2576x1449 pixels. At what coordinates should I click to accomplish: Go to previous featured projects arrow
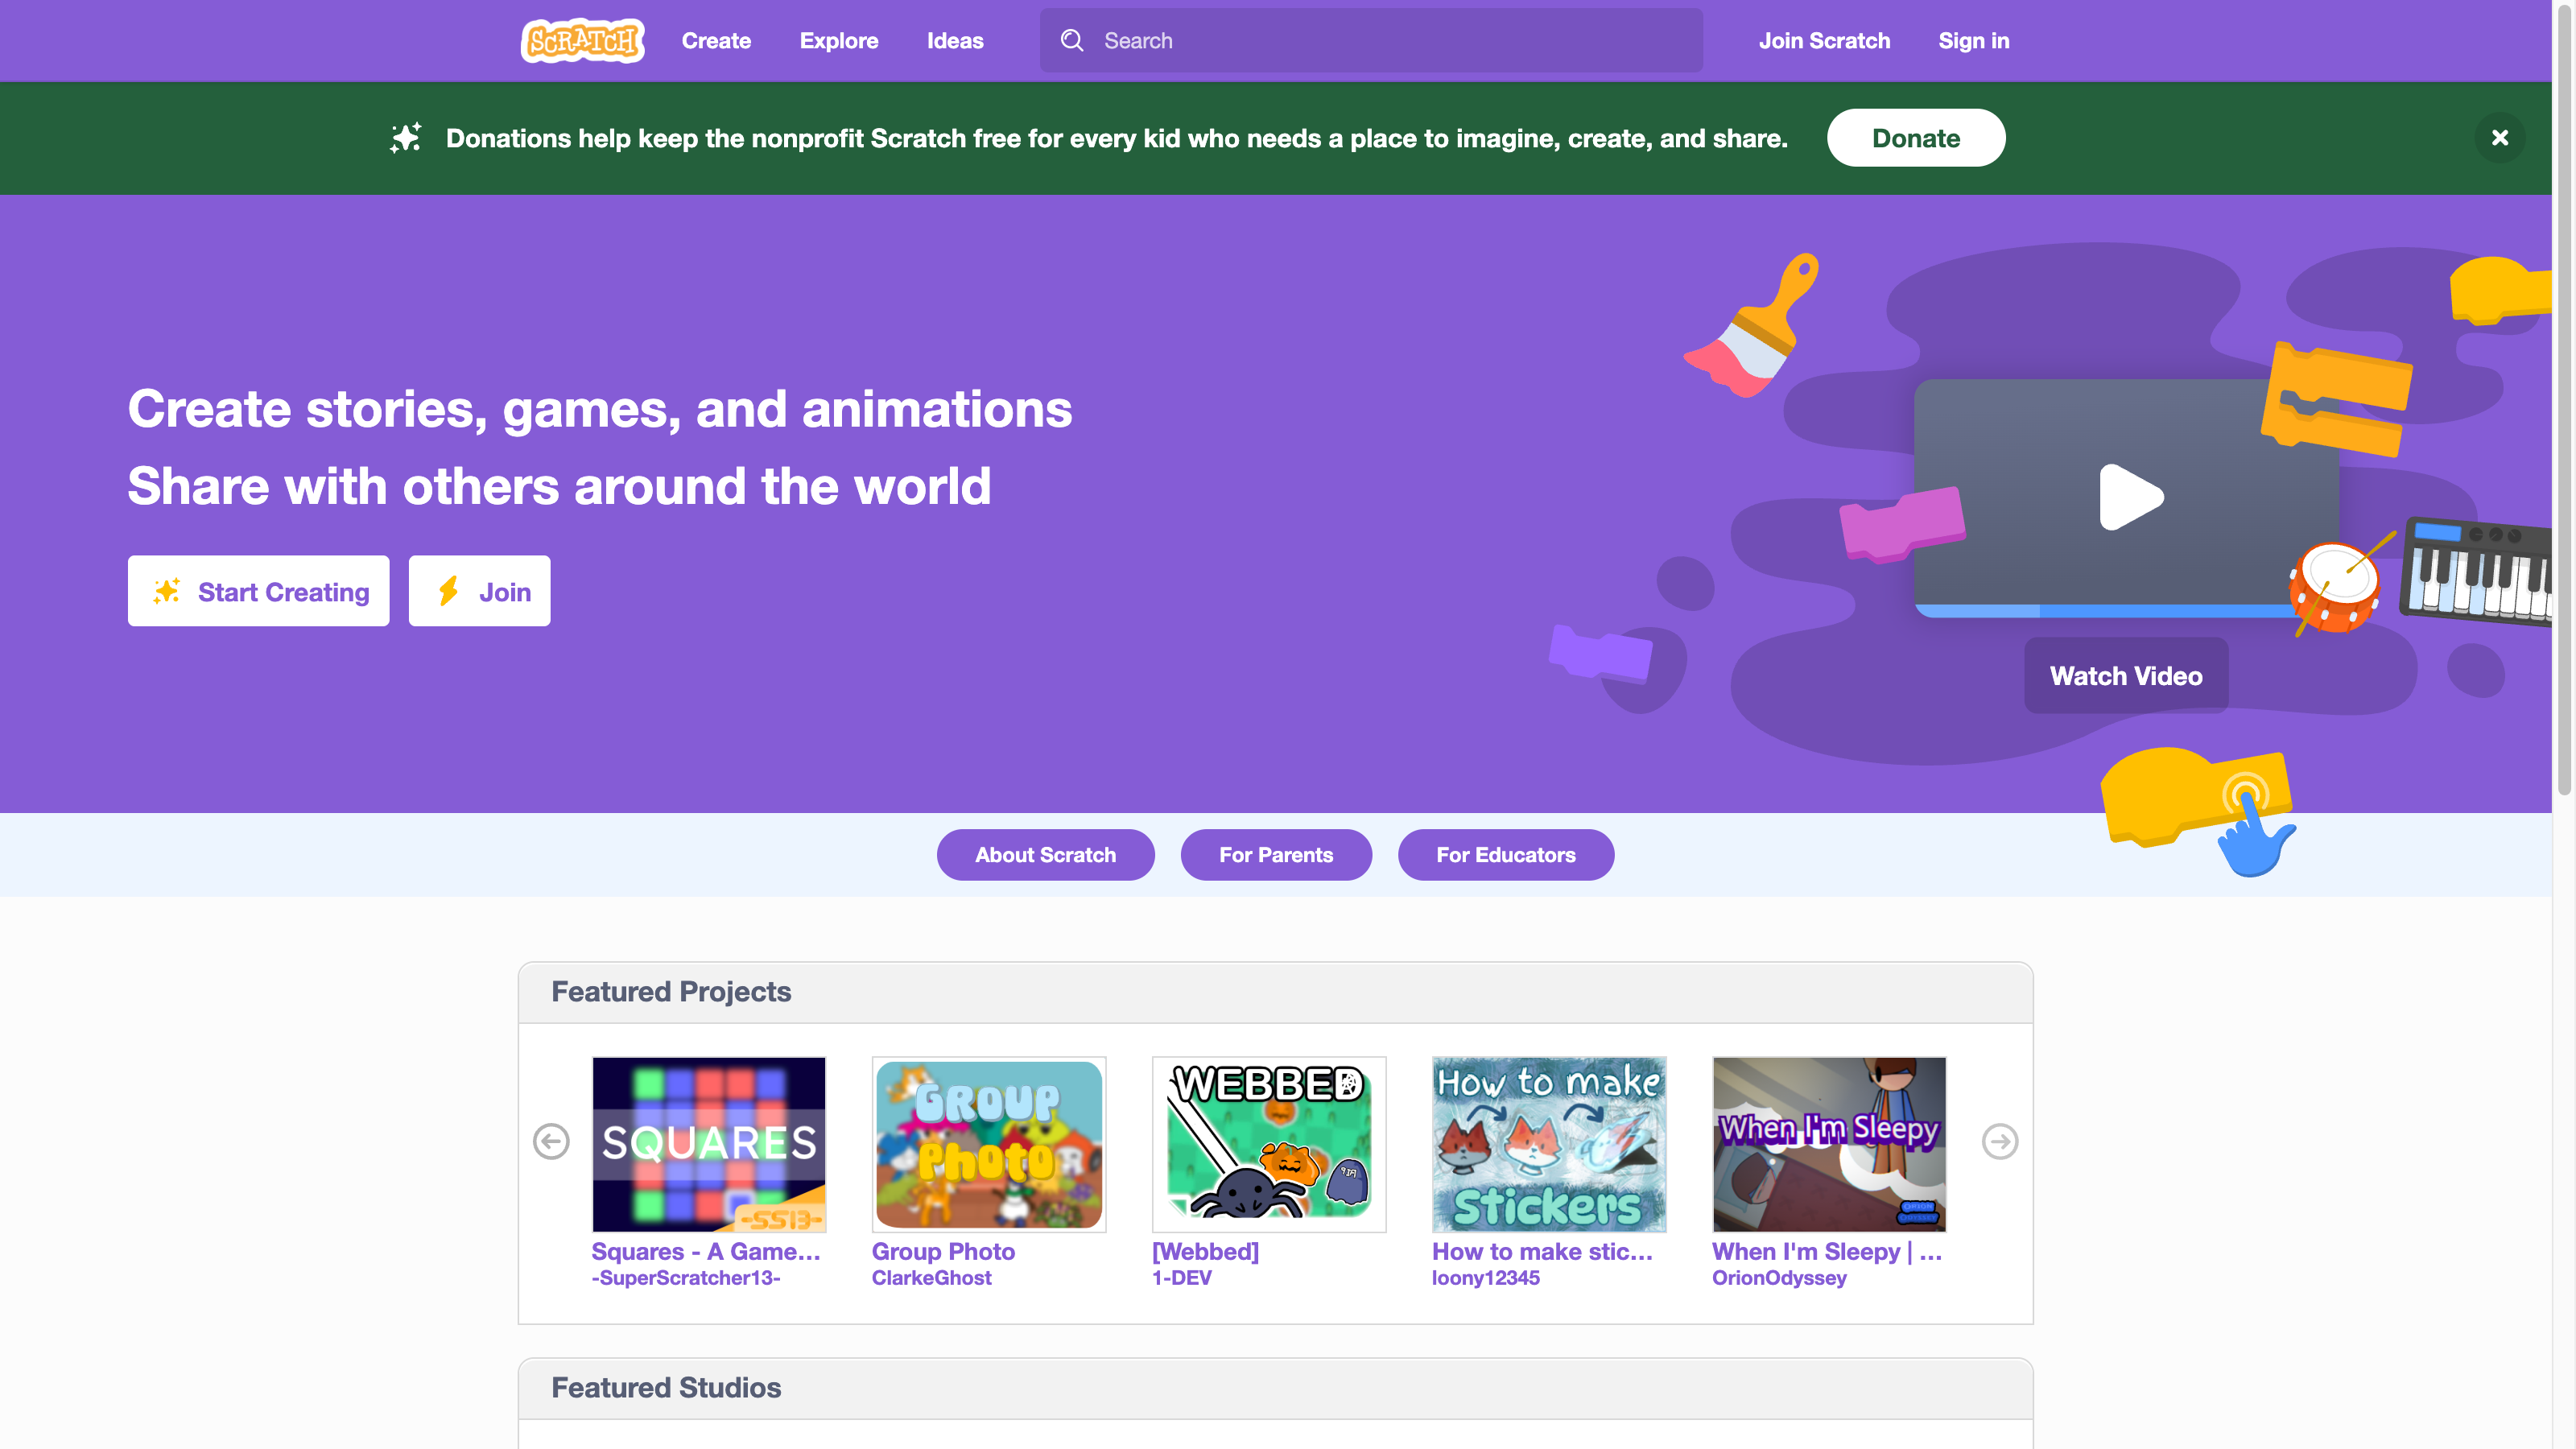click(x=551, y=1141)
